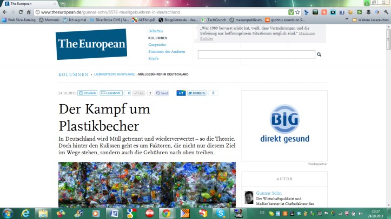This screenshot has height=219, width=391.
Task: Click the red plus extension icon
Action: click(x=324, y=12)
